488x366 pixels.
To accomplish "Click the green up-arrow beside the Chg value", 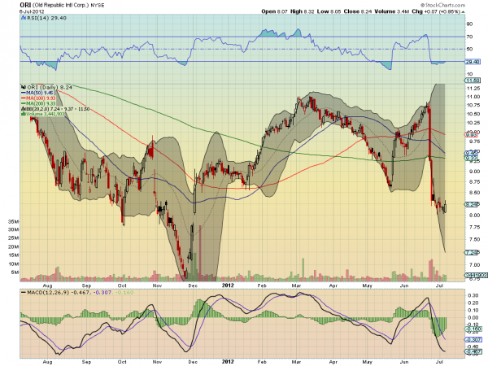I will pyautogui.click(x=464, y=12).
